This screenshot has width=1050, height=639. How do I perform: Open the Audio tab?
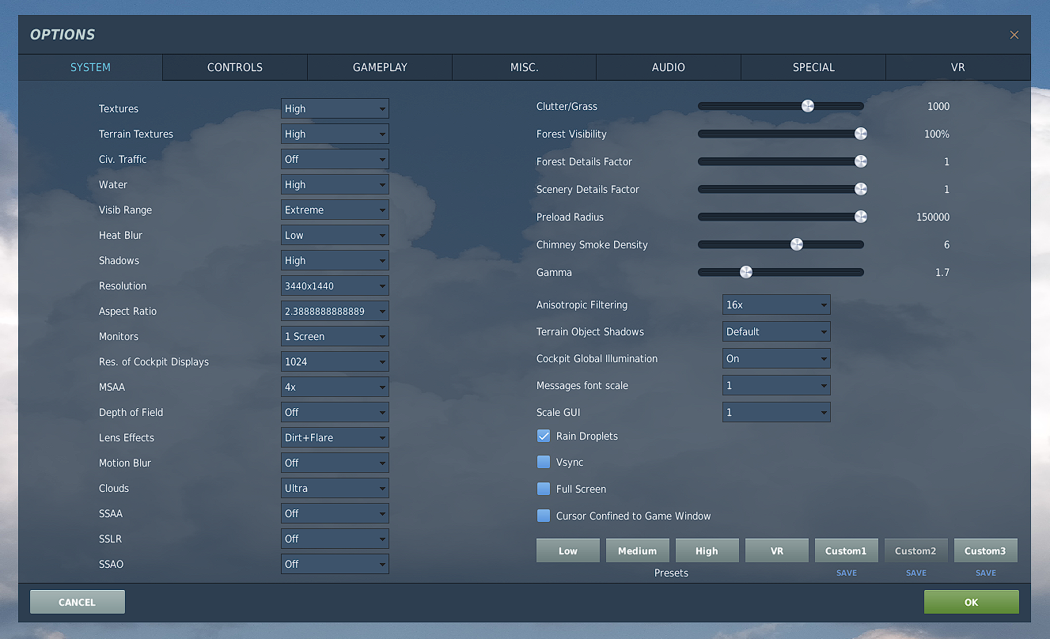click(668, 67)
